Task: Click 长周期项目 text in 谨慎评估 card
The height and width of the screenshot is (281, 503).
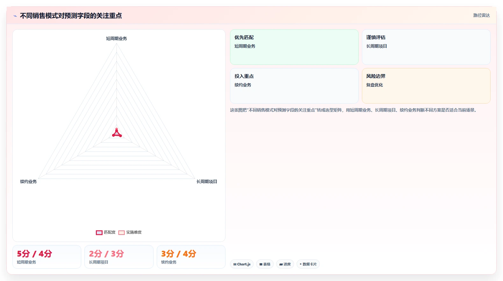Action: tap(377, 46)
